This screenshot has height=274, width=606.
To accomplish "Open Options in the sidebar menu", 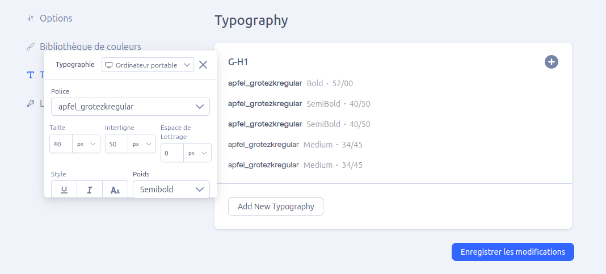I will (56, 18).
